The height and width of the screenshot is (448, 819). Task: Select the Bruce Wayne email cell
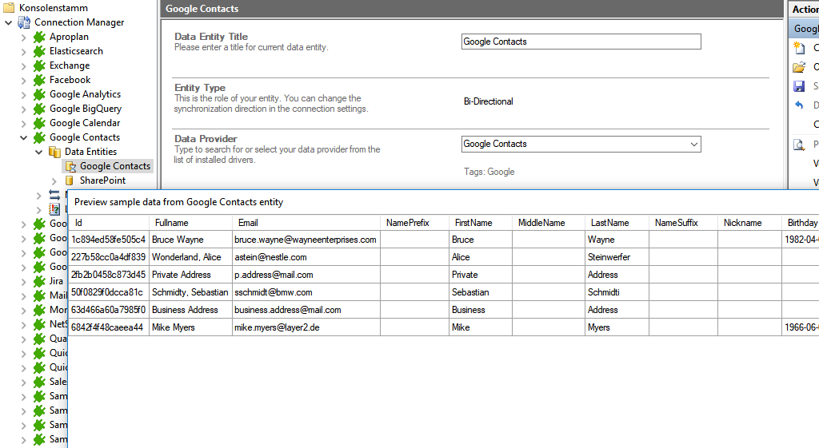coord(305,240)
